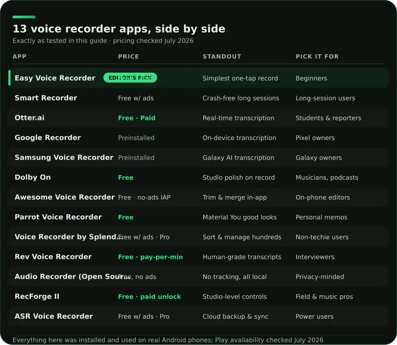Select the STANDOUT column header

click(x=222, y=56)
